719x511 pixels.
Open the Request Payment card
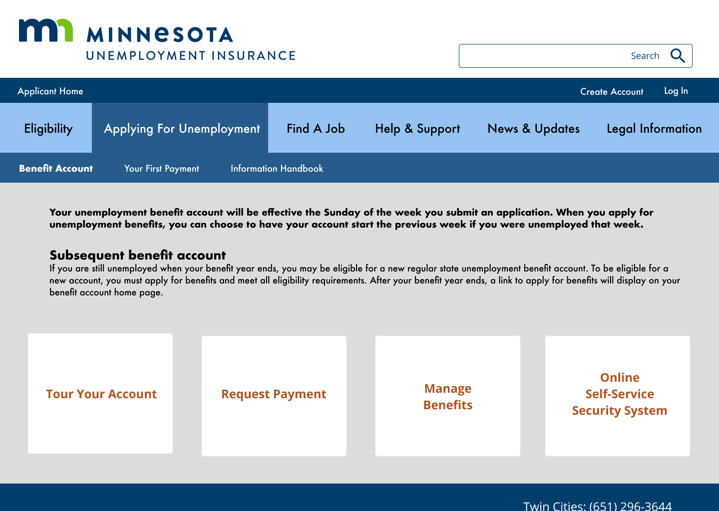point(274,396)
